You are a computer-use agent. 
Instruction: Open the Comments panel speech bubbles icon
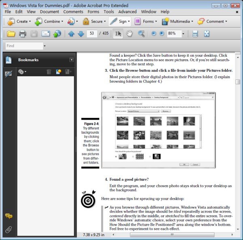tap(9, 216)
